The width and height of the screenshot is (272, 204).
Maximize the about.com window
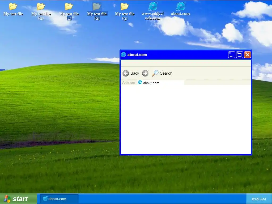pos(240,55)
